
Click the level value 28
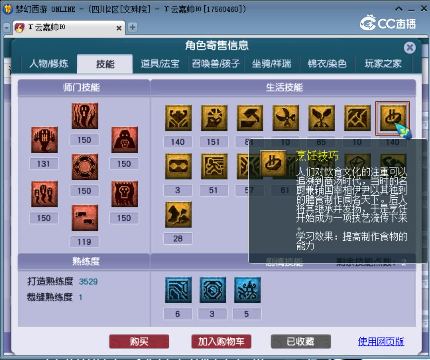tap(178, 239)
